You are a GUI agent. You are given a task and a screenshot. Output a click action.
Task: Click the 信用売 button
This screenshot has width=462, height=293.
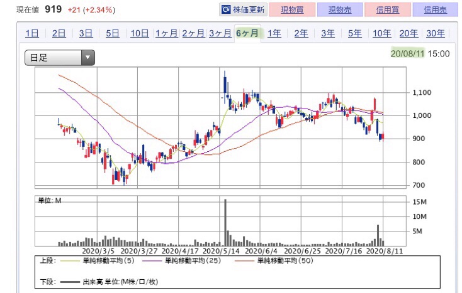point(435,10)
